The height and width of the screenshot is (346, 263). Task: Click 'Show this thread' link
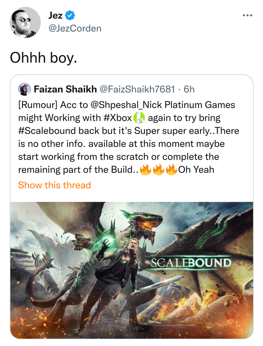coord(55,185)
